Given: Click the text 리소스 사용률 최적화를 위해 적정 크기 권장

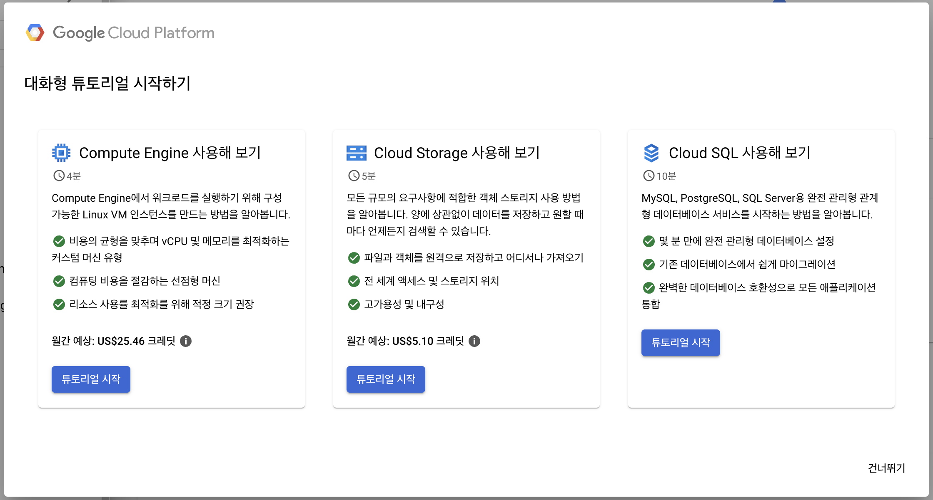Looking at the screenshot, I should pos(162,304).
